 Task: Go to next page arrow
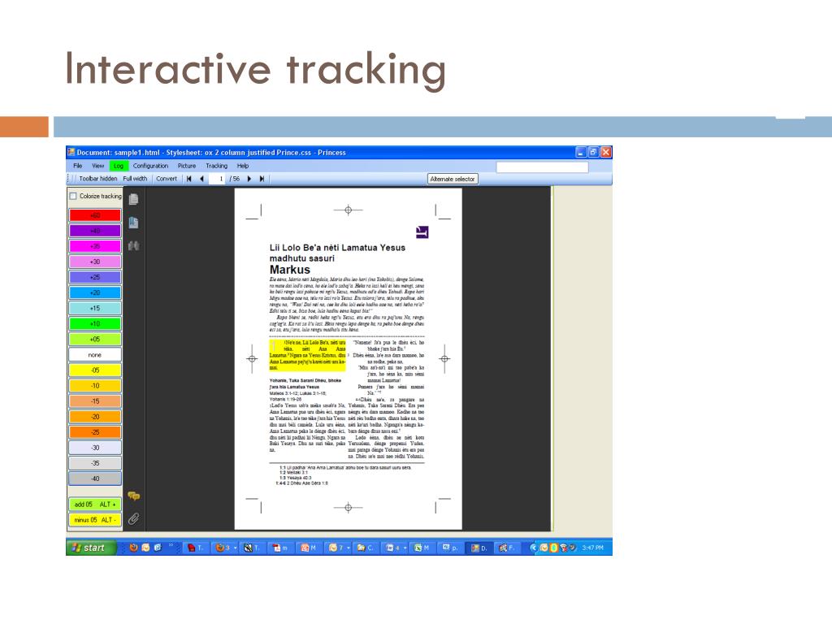pos(249,179)
